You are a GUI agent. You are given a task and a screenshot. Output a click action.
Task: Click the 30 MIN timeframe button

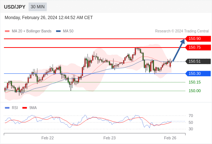pos(38,7)
